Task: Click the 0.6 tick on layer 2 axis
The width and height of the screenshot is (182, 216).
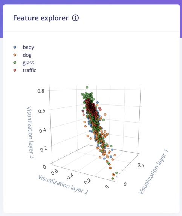Action: [55, 172]
